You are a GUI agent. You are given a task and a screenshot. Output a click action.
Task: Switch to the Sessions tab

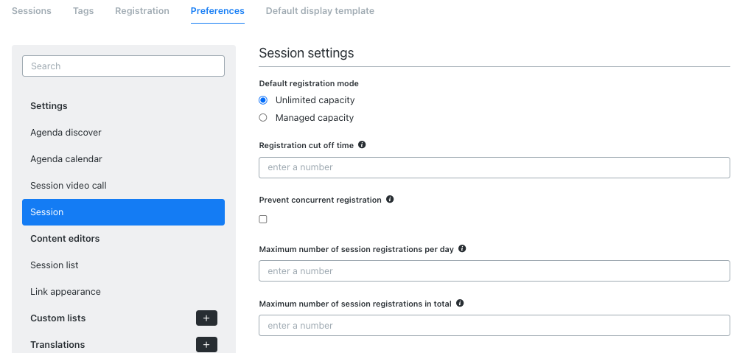pos(32,11)
